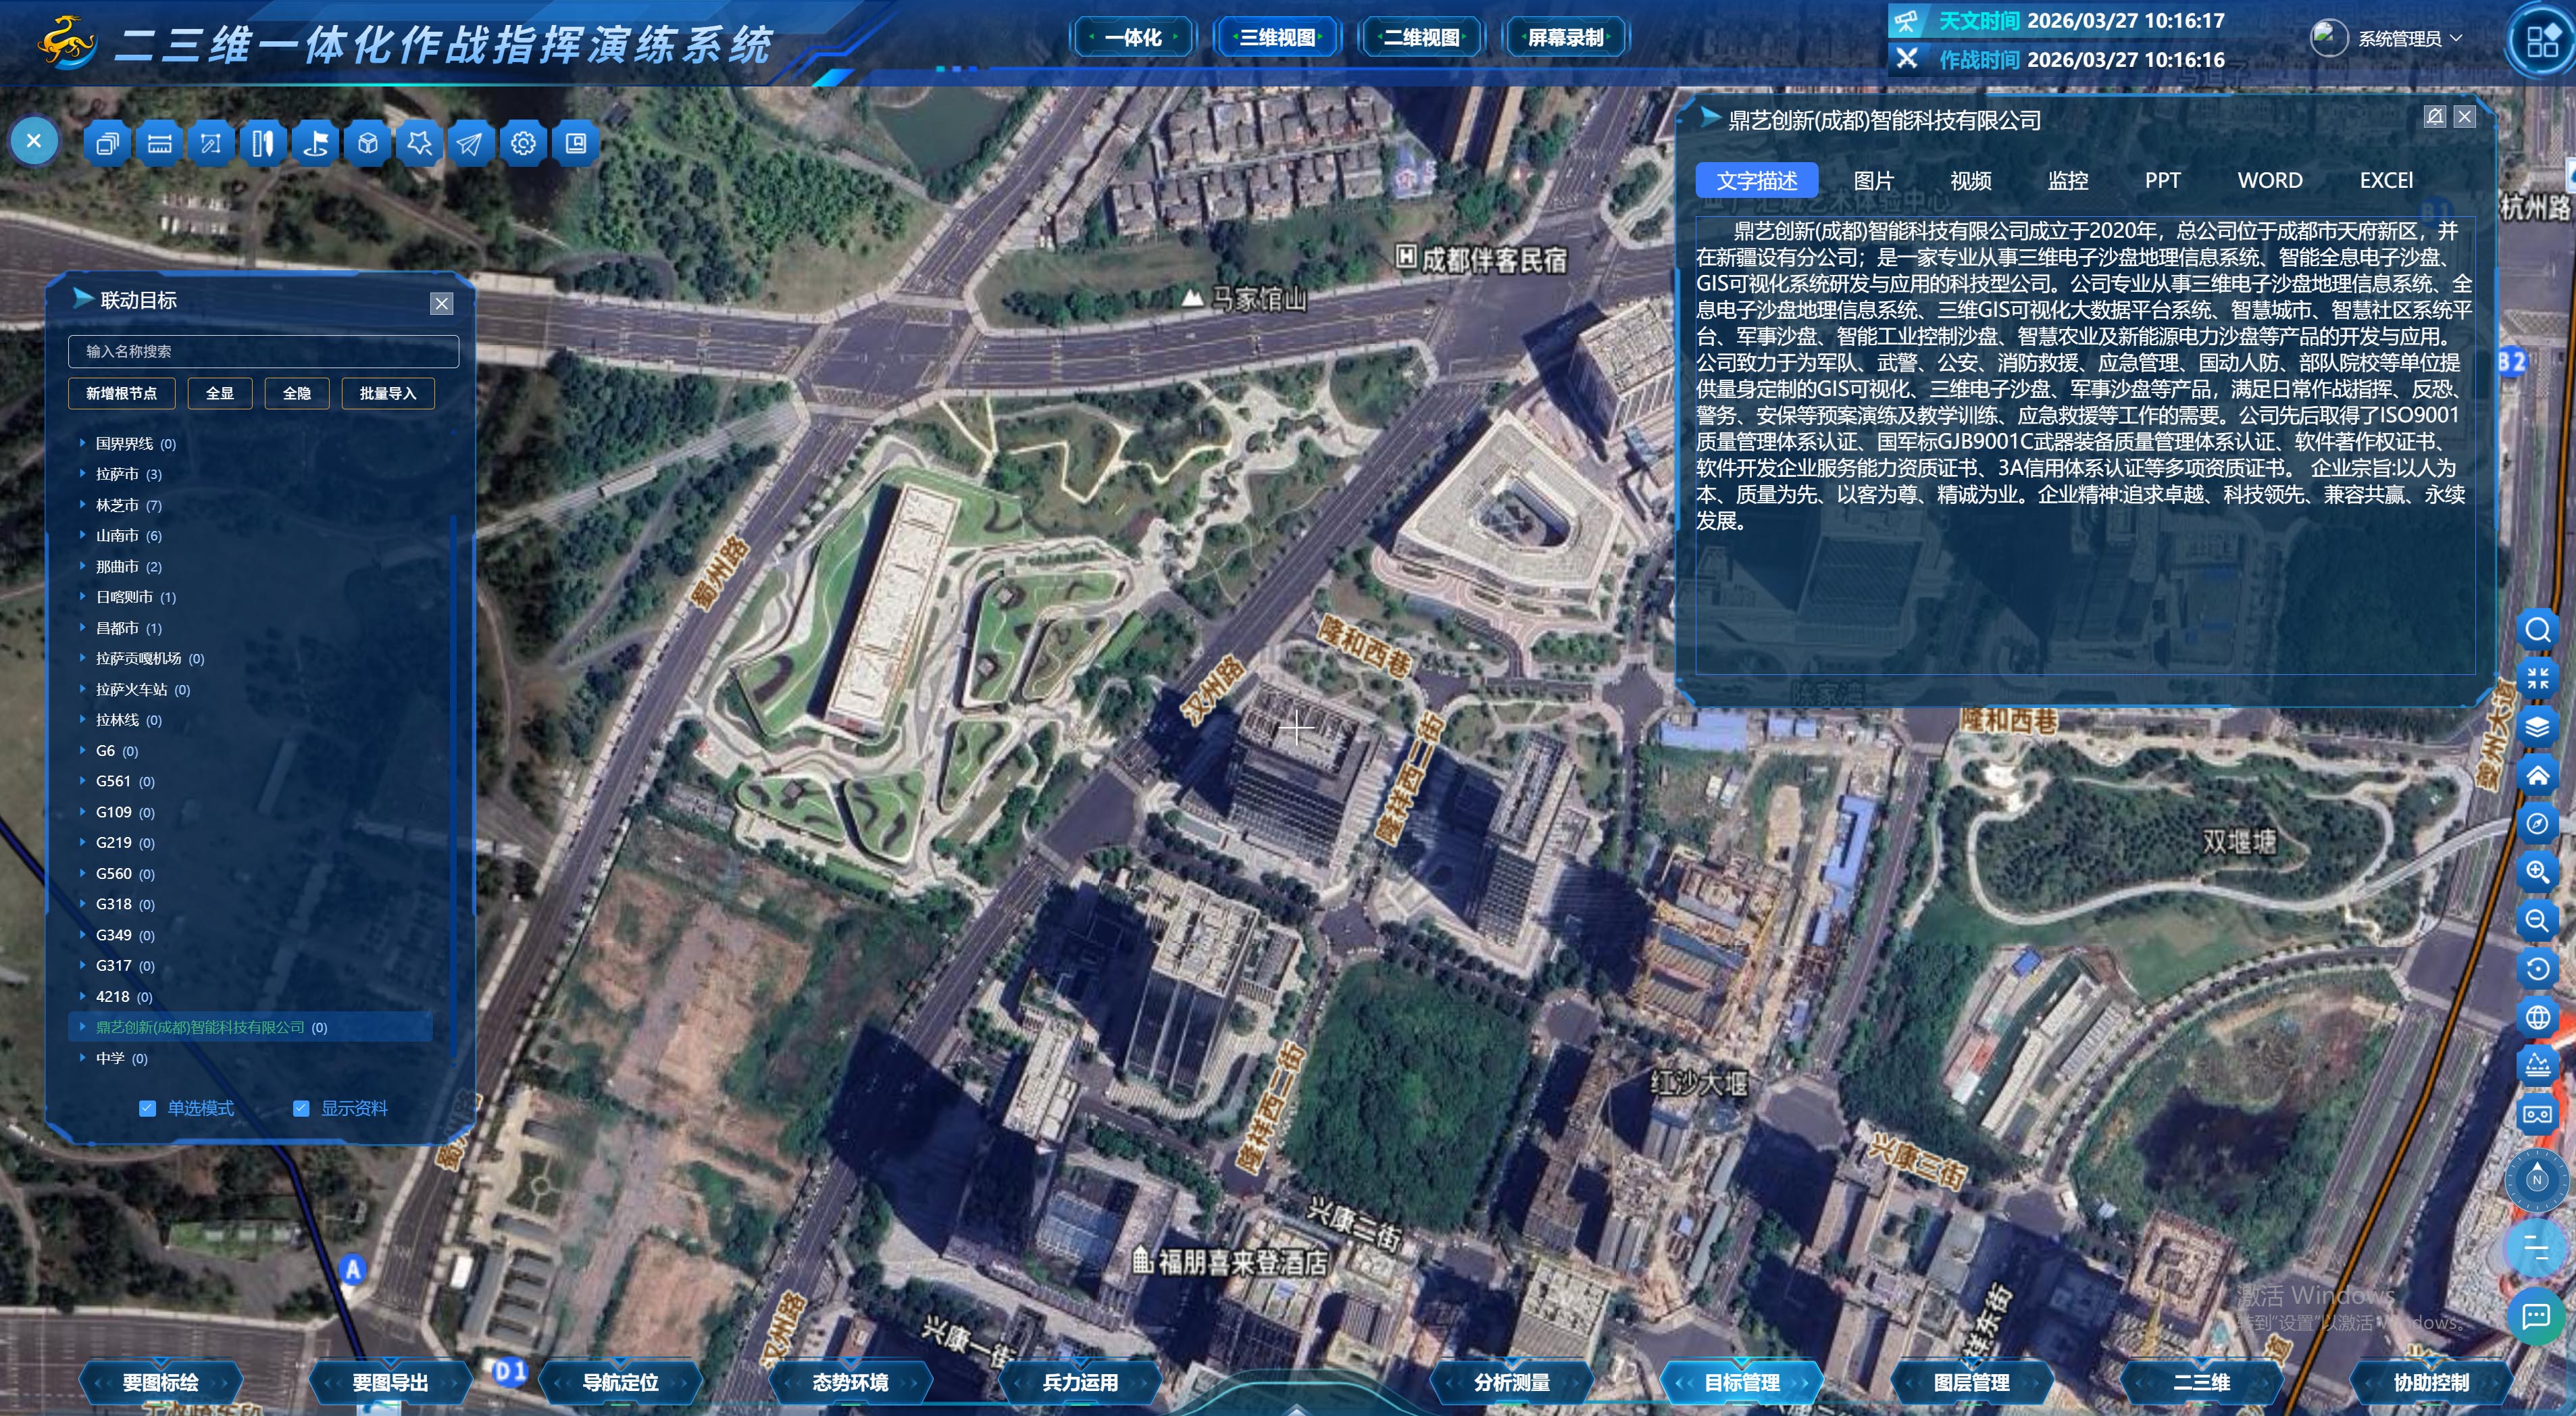Click the north compass widget
The width and height of the screenshot is (2576, 1416).
(2537, 1180)
